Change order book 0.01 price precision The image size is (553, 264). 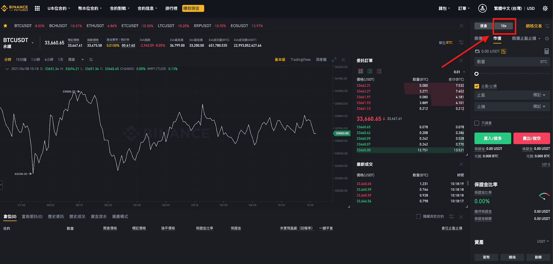point(459,72)
